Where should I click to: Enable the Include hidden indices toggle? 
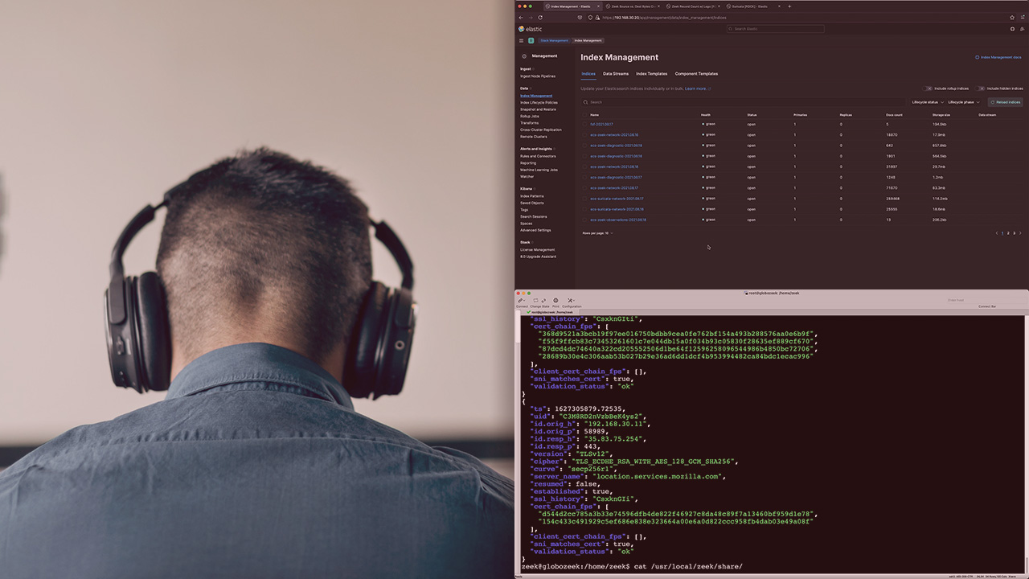click(982, 88)
